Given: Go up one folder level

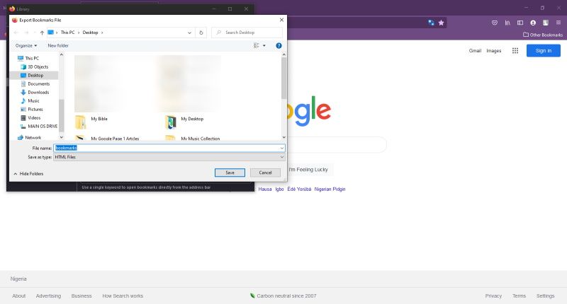Looking at the screenshot, I should tap(42, 33).
